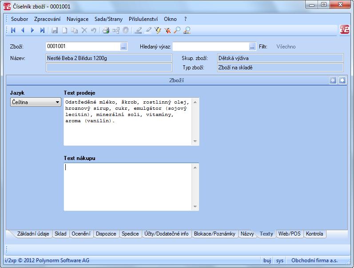Open the Příslušenství menu
354x268 pixels.
(143, 19)
